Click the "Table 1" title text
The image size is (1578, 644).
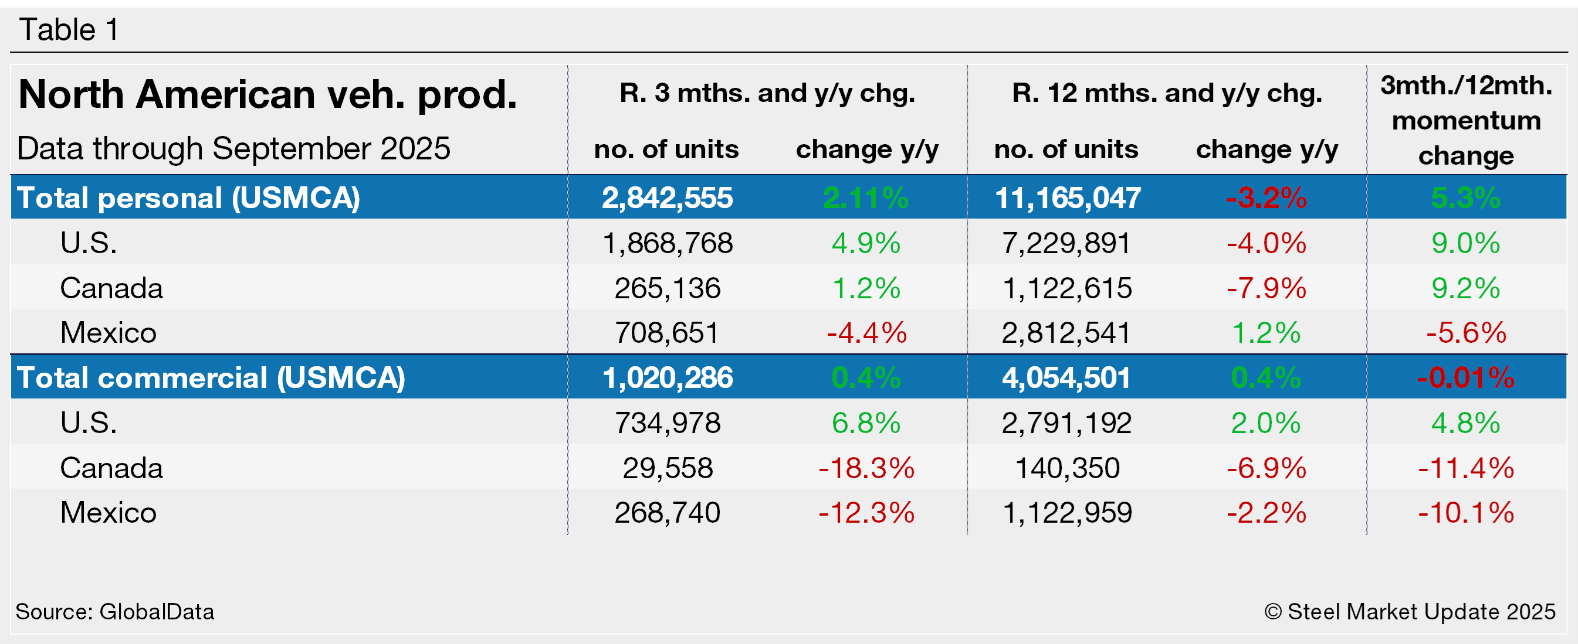coord(69,29)
